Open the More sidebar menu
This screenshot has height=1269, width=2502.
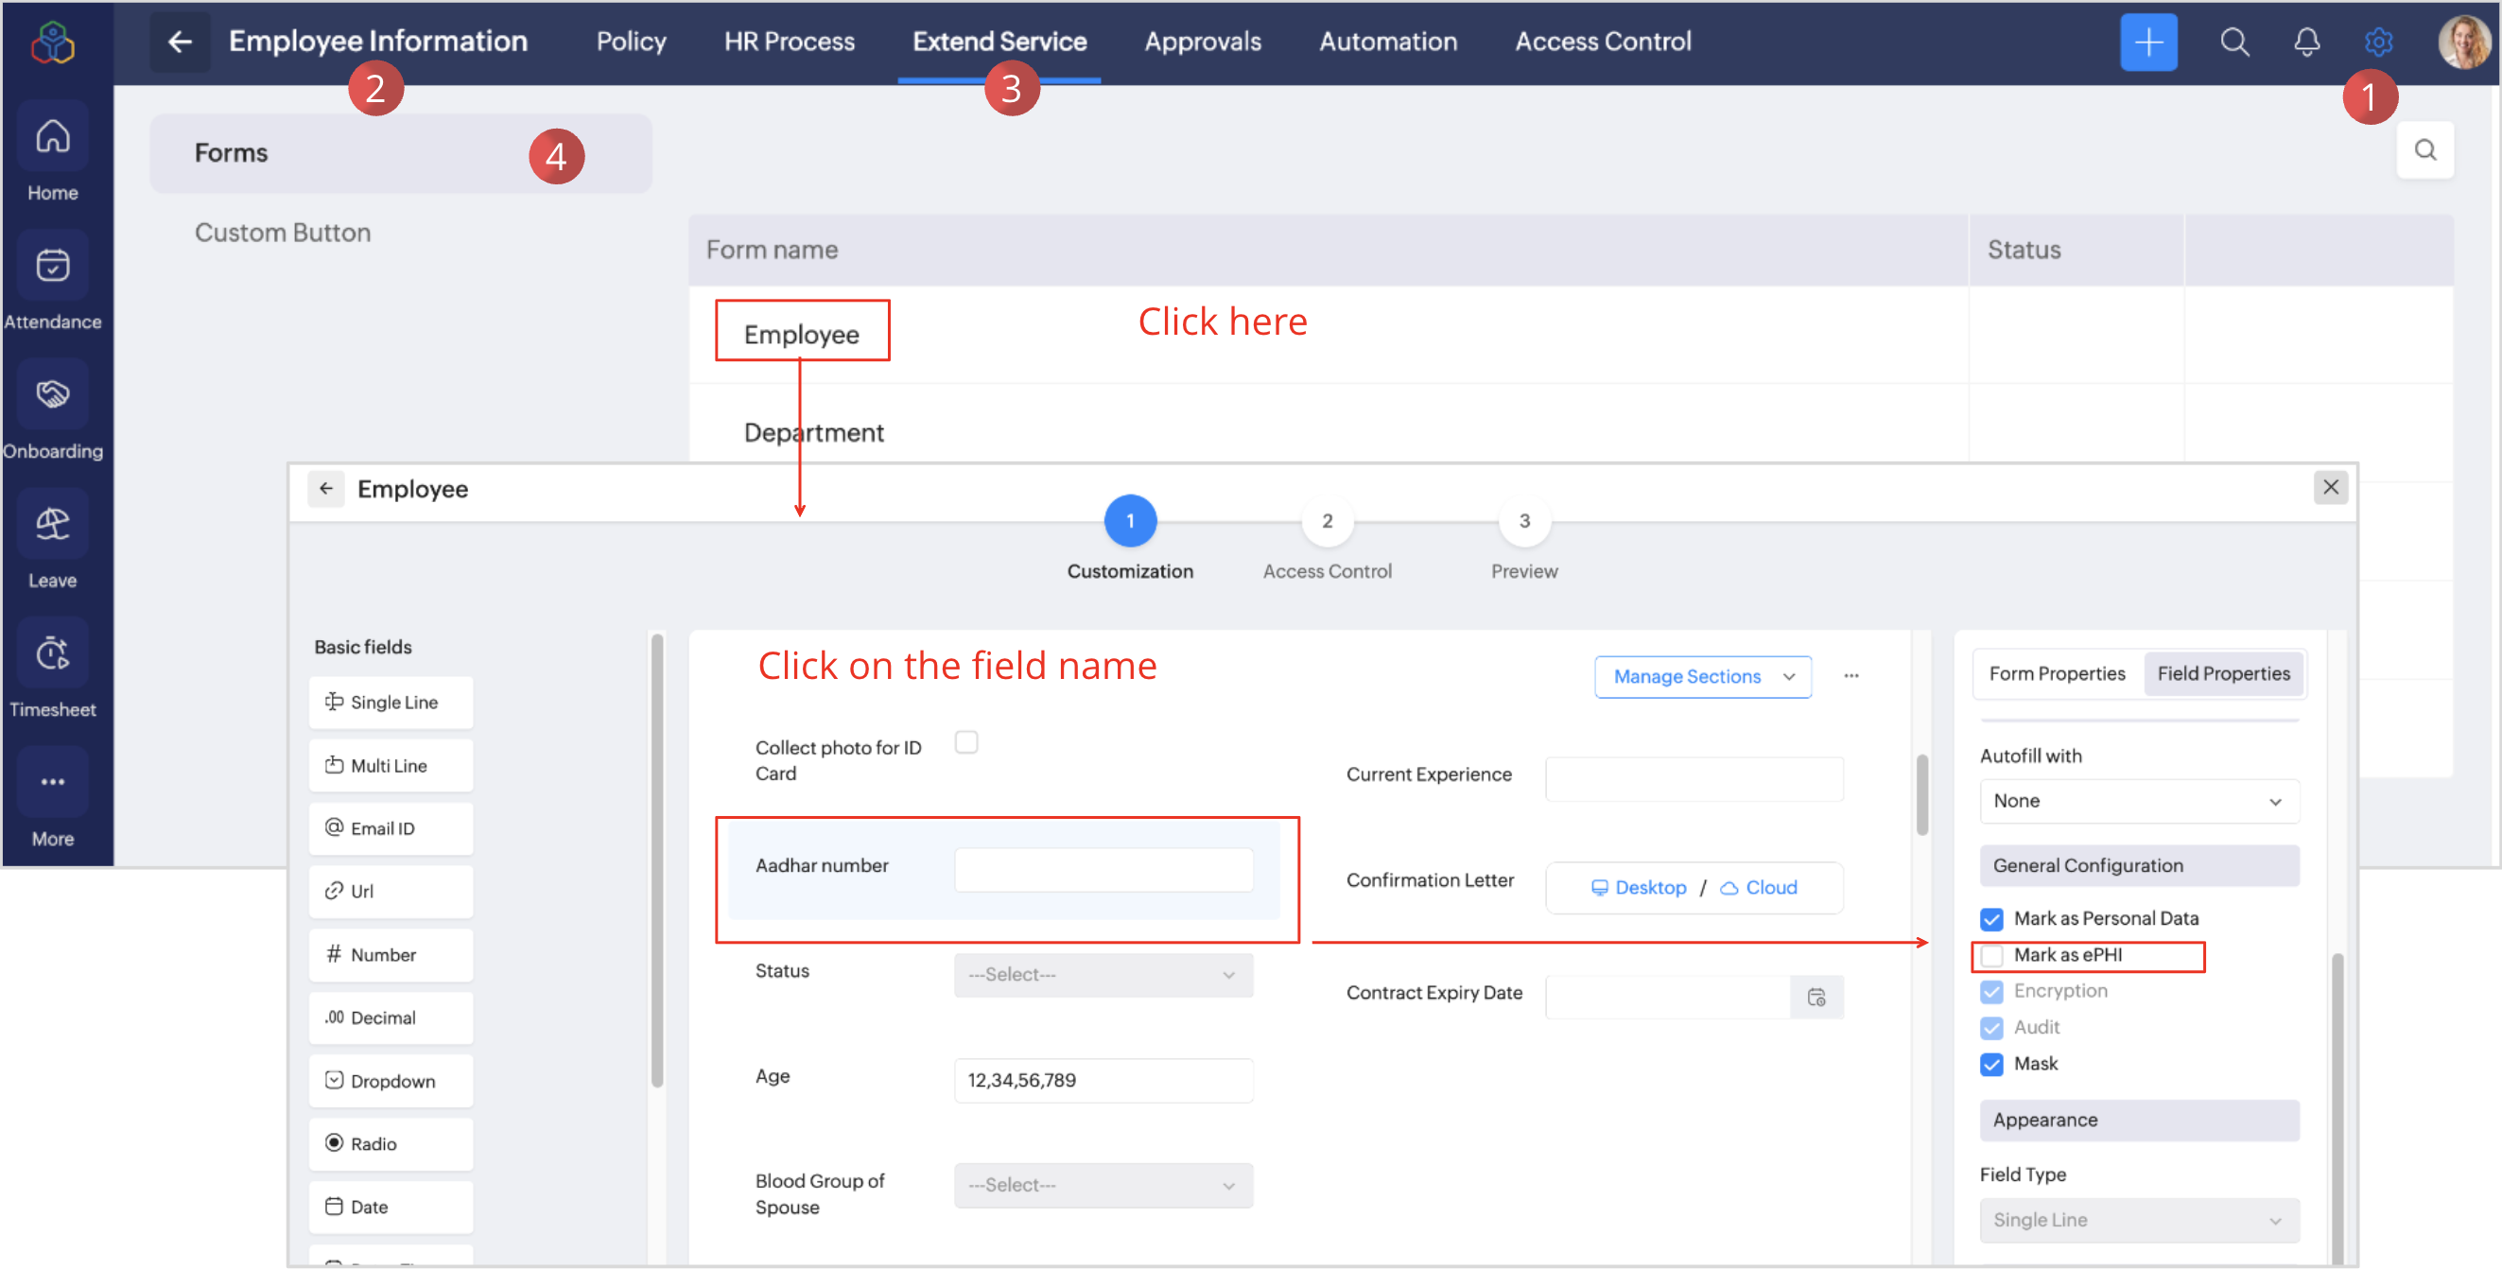[52, 782]
